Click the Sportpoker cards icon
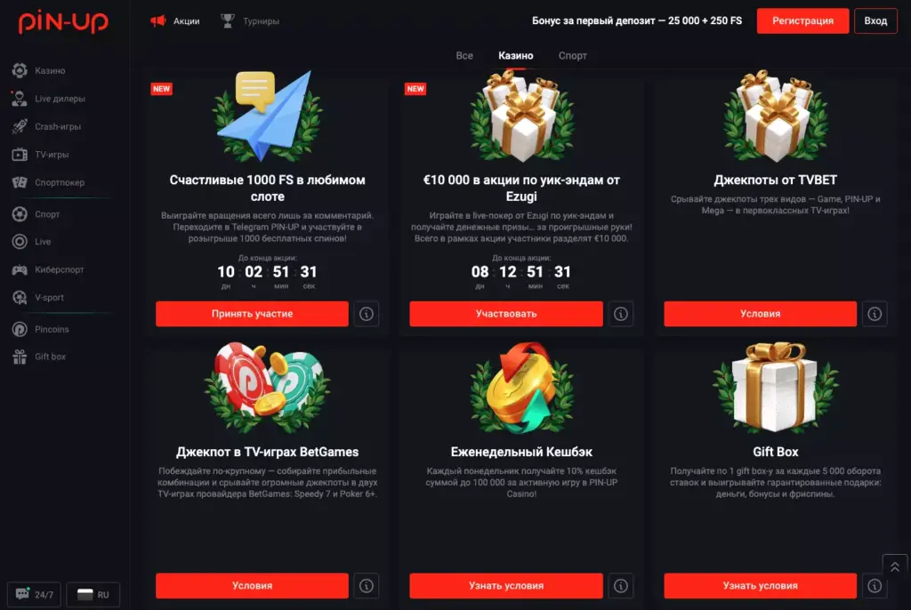 click(20, 182)
